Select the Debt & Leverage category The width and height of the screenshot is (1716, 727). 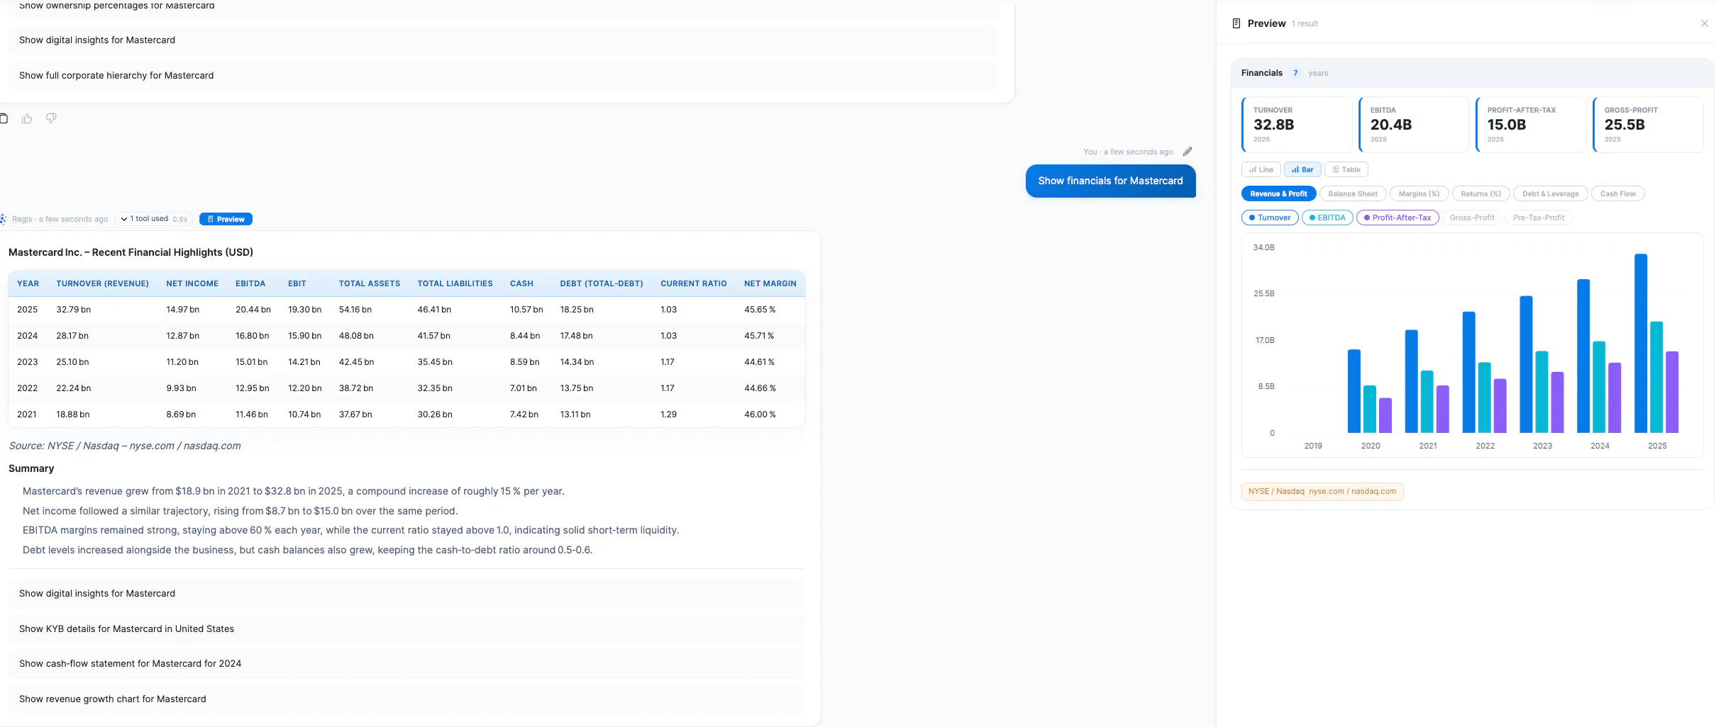pyautogui.click(x=1550, y=193)
